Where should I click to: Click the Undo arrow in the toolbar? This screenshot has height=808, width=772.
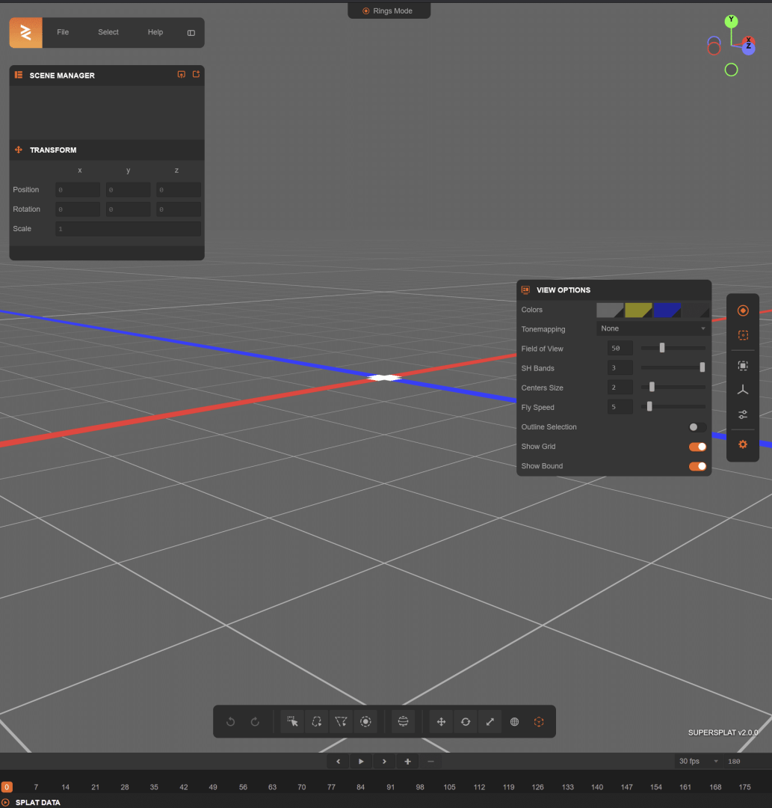coord(230,721)
